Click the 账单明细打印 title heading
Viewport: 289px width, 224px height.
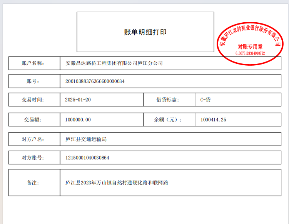(145, 32)
